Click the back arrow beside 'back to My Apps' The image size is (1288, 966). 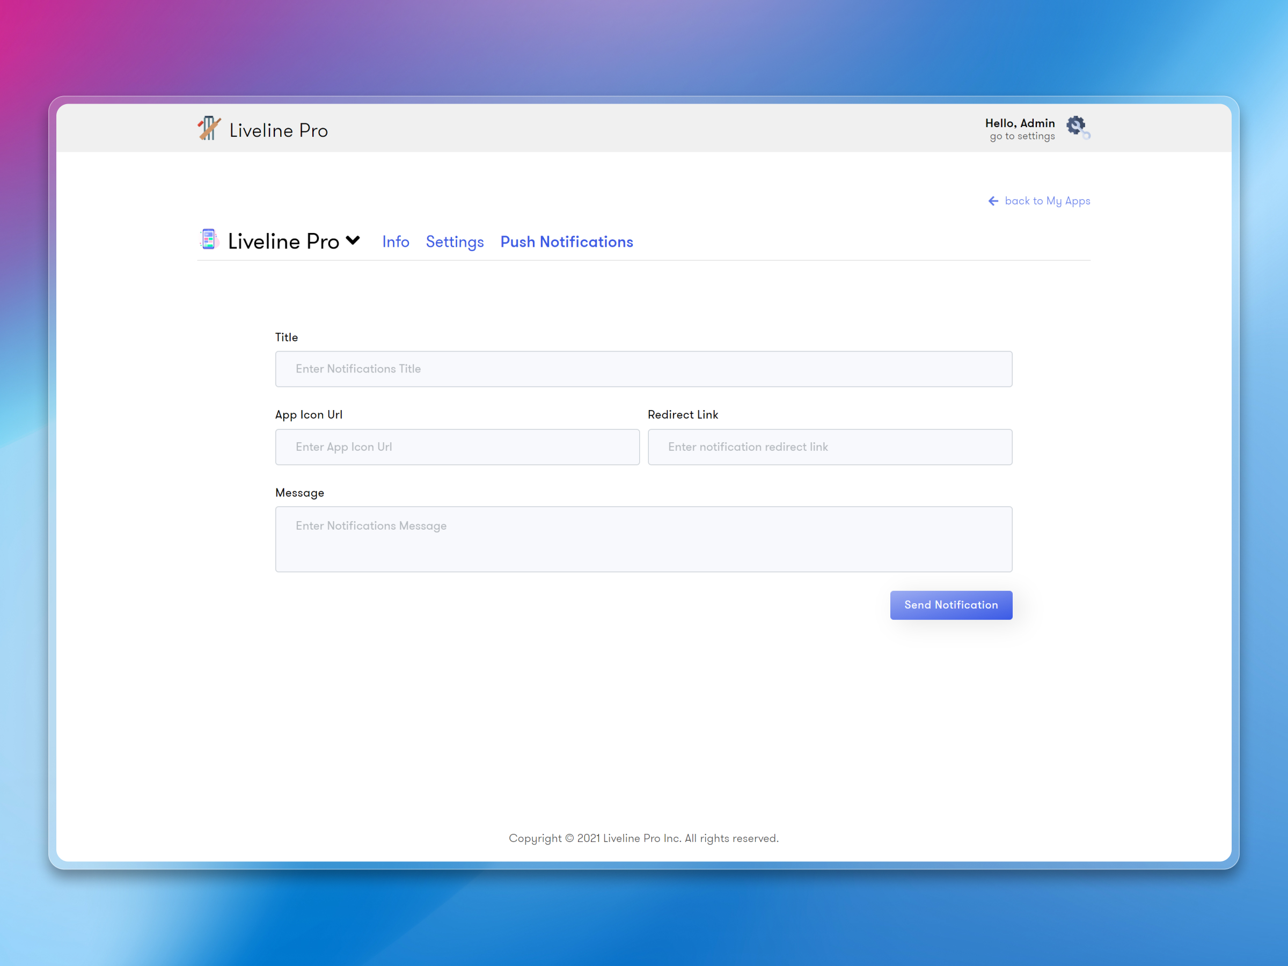click(x=993, y=200)
